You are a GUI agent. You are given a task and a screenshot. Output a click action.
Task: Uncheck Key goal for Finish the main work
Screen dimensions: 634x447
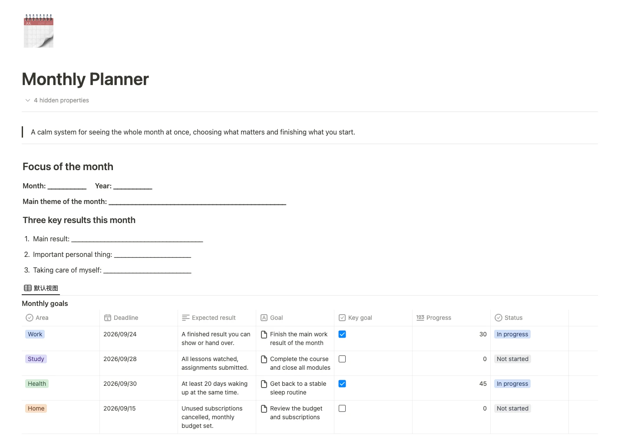pos(342,334)
